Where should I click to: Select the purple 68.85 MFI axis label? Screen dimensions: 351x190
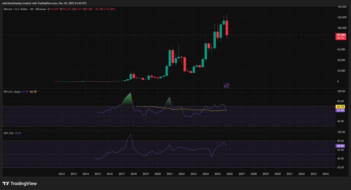point(341,146)
